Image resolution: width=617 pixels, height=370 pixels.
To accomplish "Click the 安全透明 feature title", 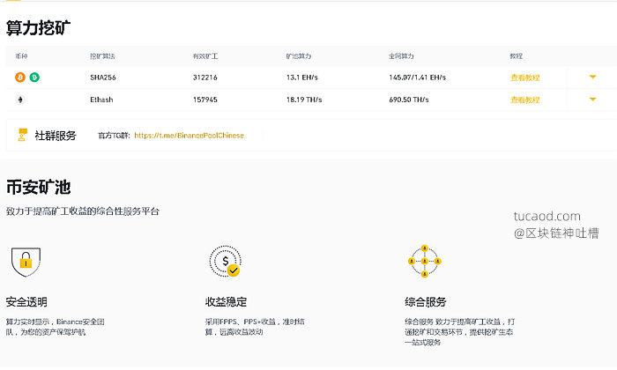I will [26, 302].
